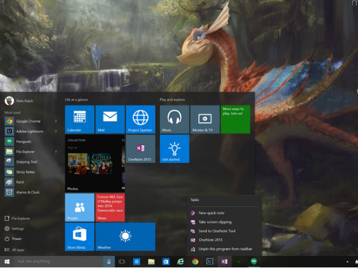
Task: Select New quick note from Tasks menu
Action: click(210, 213)
